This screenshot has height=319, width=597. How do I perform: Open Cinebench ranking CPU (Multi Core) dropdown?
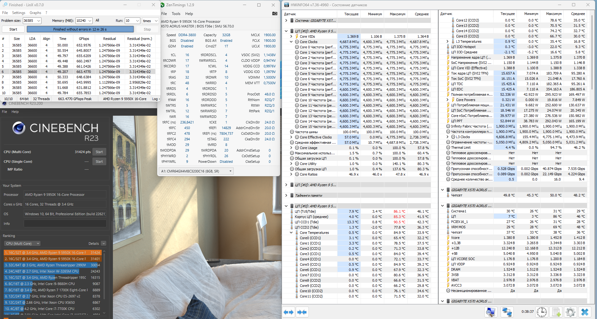tap(22, 244)
